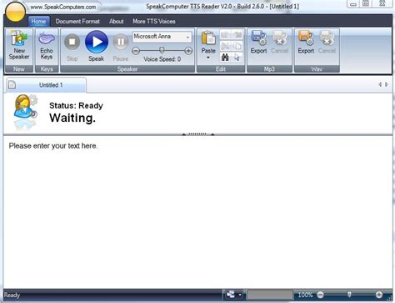Viewport: 395px width, 303px height.
Task: Decrease voice speed with minus button
Action: [136, 51]
